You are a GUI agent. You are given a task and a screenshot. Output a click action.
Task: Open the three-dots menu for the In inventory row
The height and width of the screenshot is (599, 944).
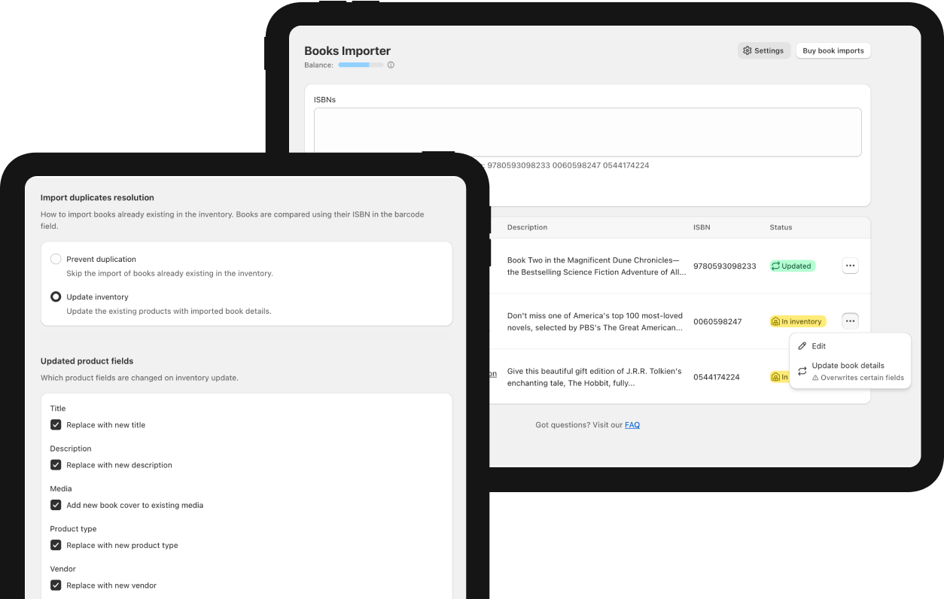click(850, 321)
